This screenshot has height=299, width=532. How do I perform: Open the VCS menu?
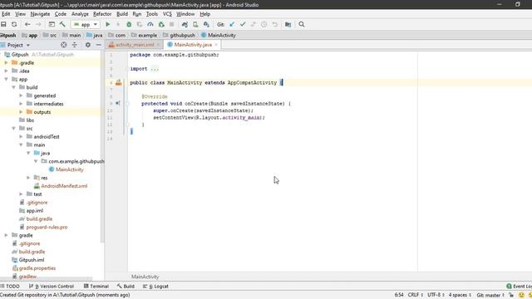click(167, 14)
